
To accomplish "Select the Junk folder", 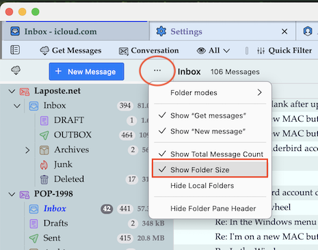I will [x=63, y=165].
